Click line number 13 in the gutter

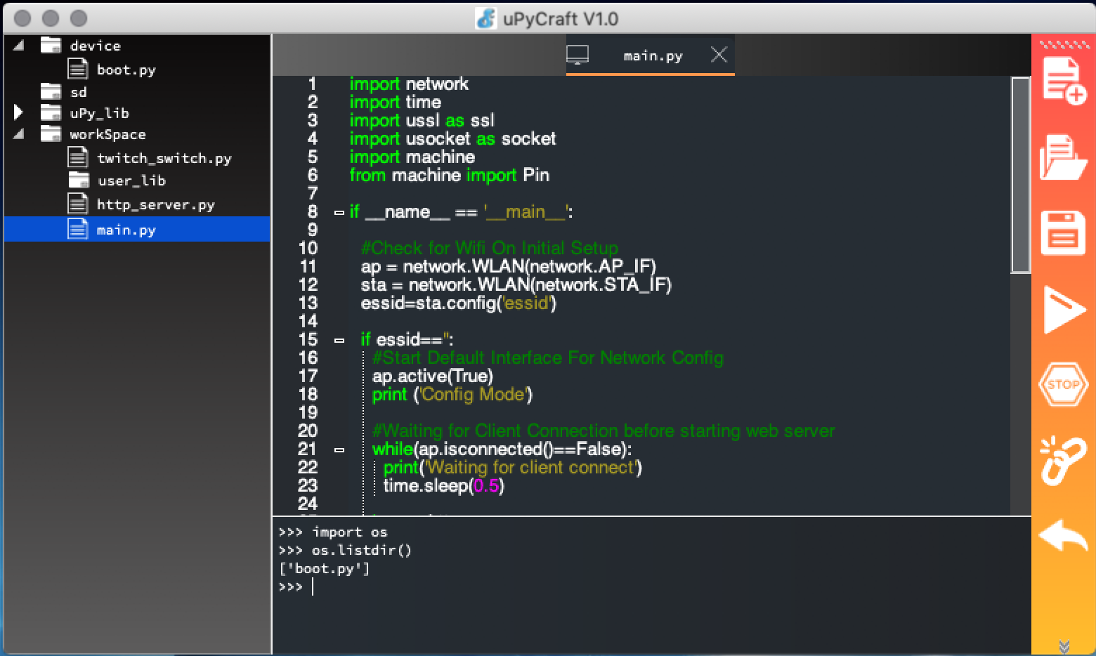308,303
